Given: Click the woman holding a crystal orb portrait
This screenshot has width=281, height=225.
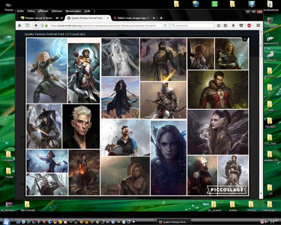Looking at the screenshot, I should pos(218,132).
